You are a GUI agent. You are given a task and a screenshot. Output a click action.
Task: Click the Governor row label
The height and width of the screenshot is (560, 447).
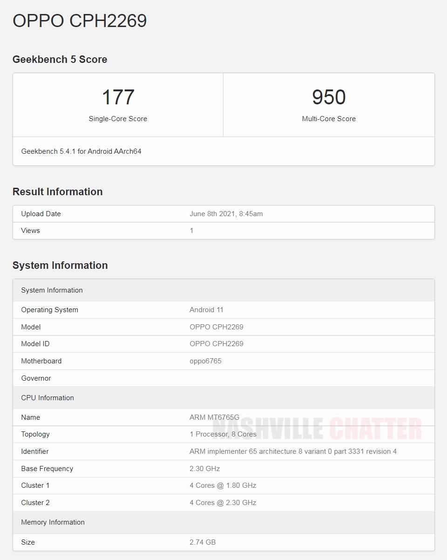(36, 378)
